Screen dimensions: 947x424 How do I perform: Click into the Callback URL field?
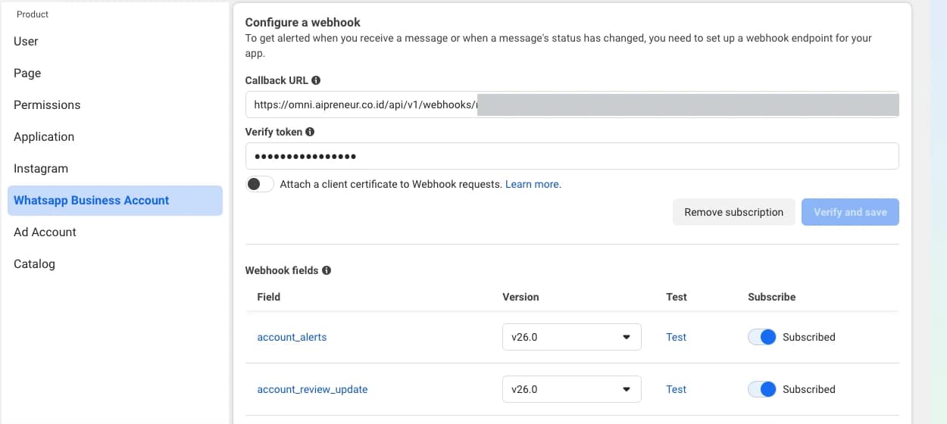coord(572,104)
